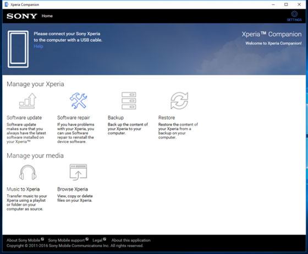Viewport: 308px width, 254px height.
Task: Select the Software repair heading
Action: 74,118
